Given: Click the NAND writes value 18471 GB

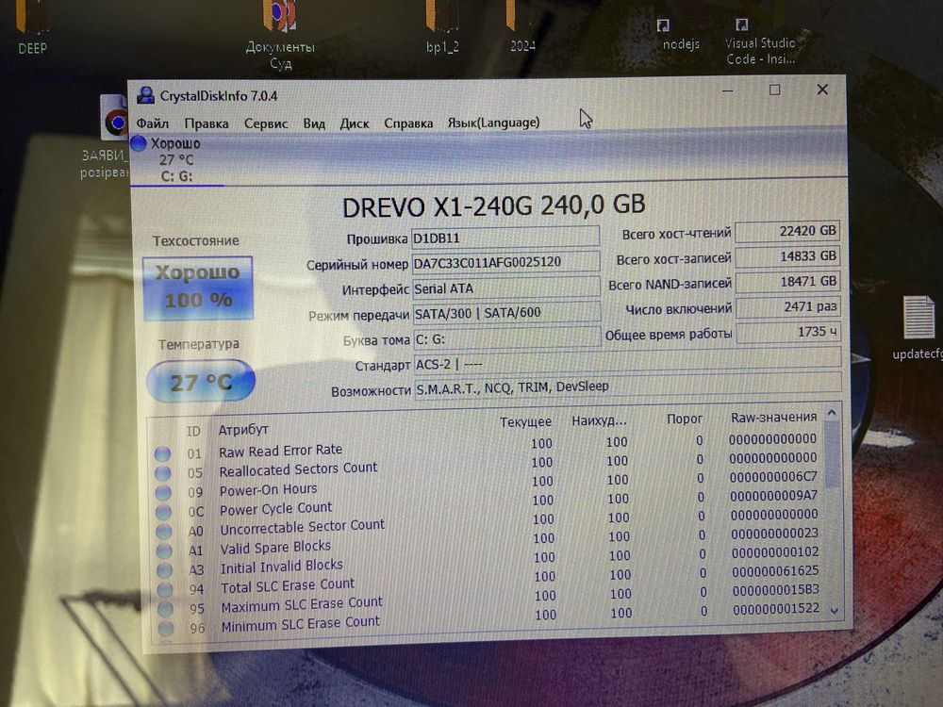Looking at the screenshot, I should (x=787, y=281).
